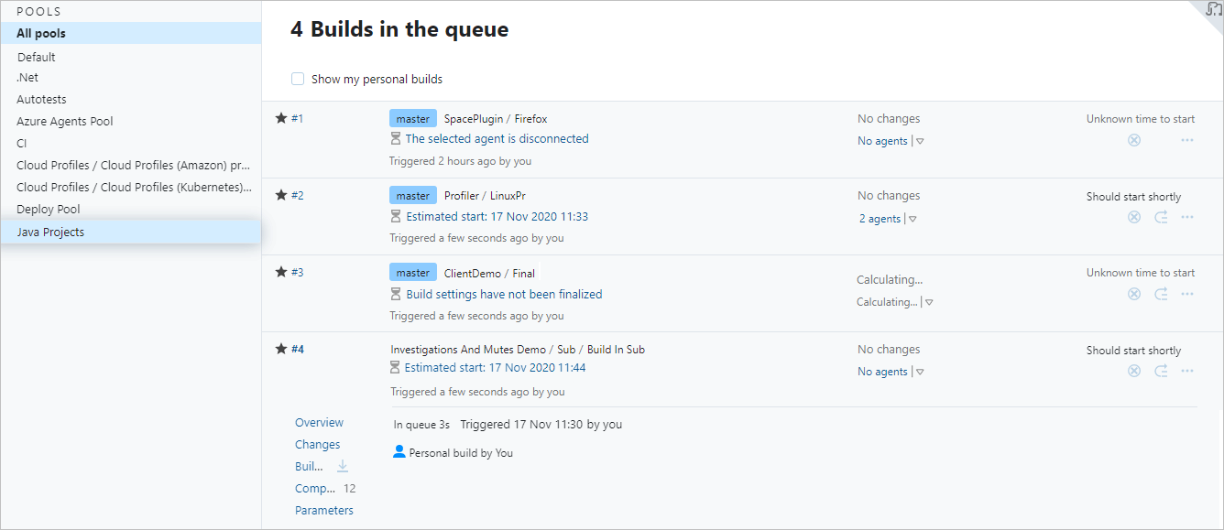Move the Build In Sub build to top
This screenshot has height=530, width=1224.
tap(1161, 371)
